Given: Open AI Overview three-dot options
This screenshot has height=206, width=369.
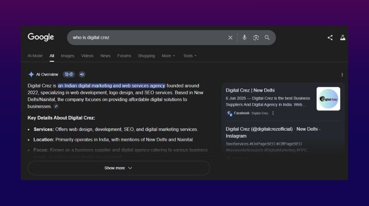Looking at the screenshot, I should pos(342,75).
